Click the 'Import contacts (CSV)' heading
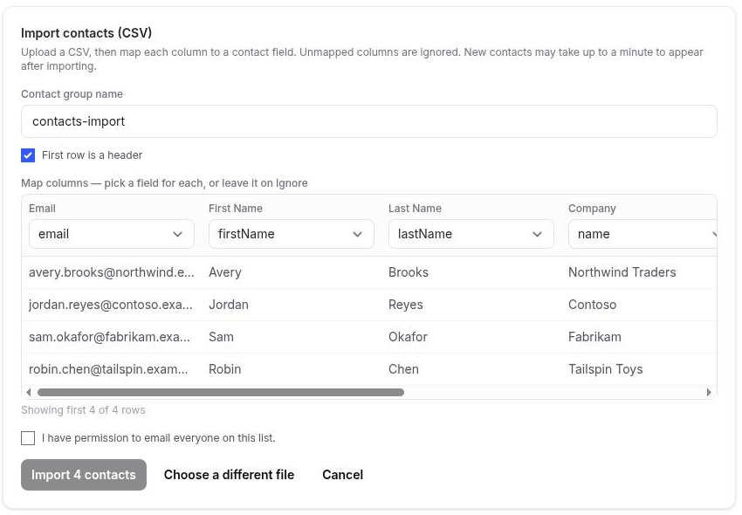Viewport: 742px width, 515px height. [x=86, y=33]
